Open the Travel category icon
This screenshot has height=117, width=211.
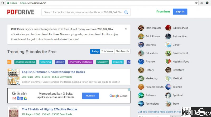pyautogui.click(x=168, y=104)
